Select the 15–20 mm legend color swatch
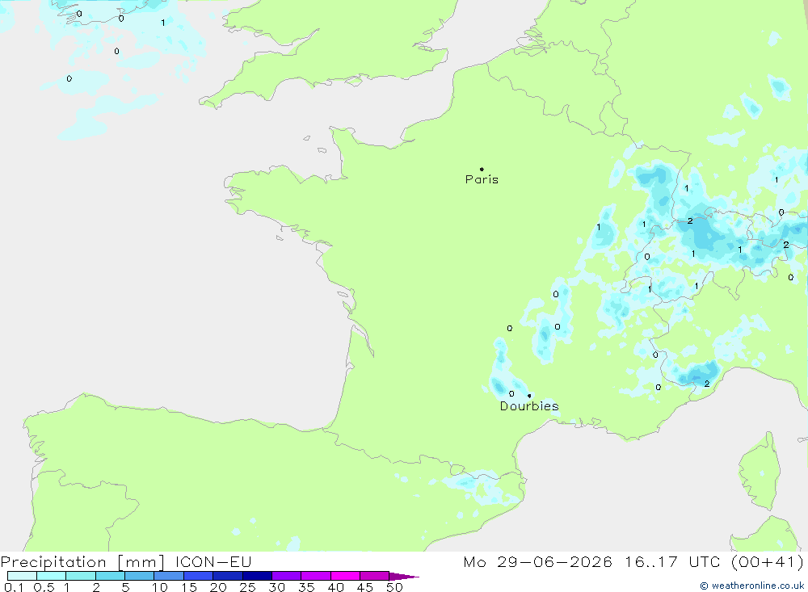This screenshot has height=592, width=808. point(199,576)
